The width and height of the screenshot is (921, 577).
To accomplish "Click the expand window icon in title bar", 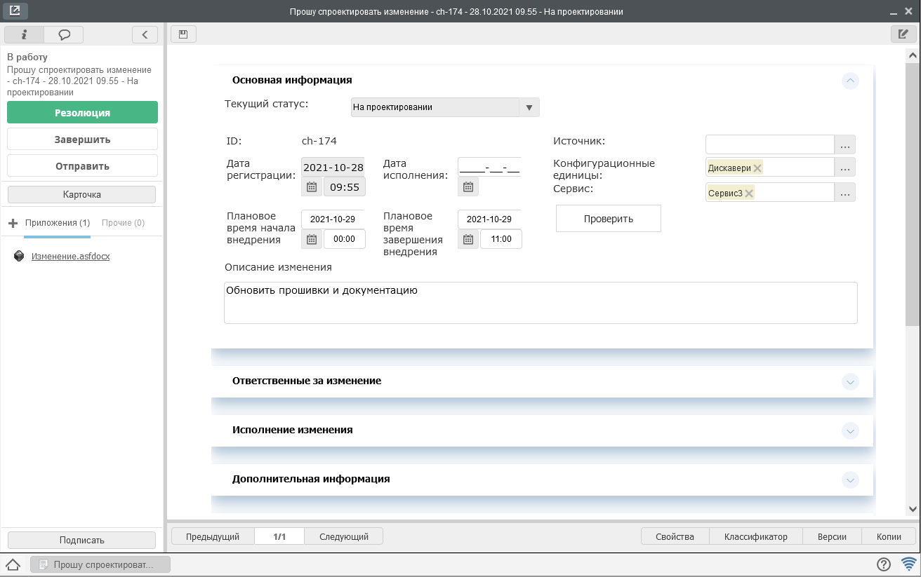I will point(15,11).
